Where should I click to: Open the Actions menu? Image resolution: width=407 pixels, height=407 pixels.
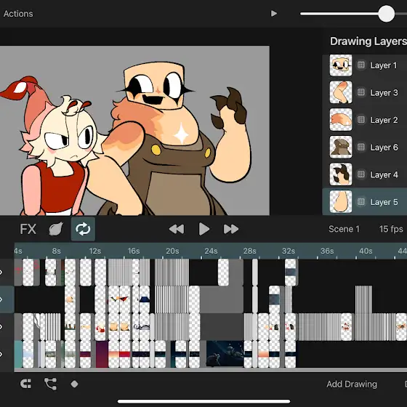pyautogui.click(x=18, y=14)
